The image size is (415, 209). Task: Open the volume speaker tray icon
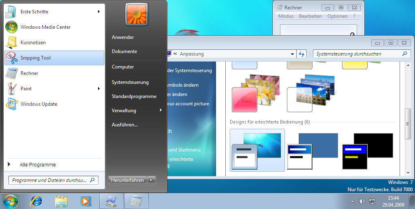coord(362,202)
